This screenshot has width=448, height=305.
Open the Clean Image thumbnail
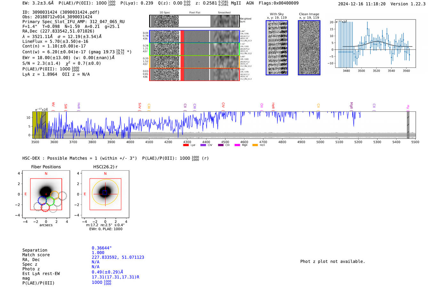(309, 48)
